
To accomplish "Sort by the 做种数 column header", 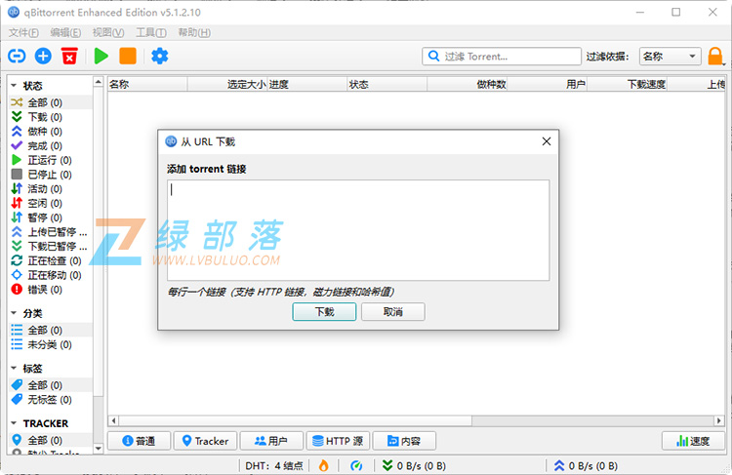I will [468, 85].
